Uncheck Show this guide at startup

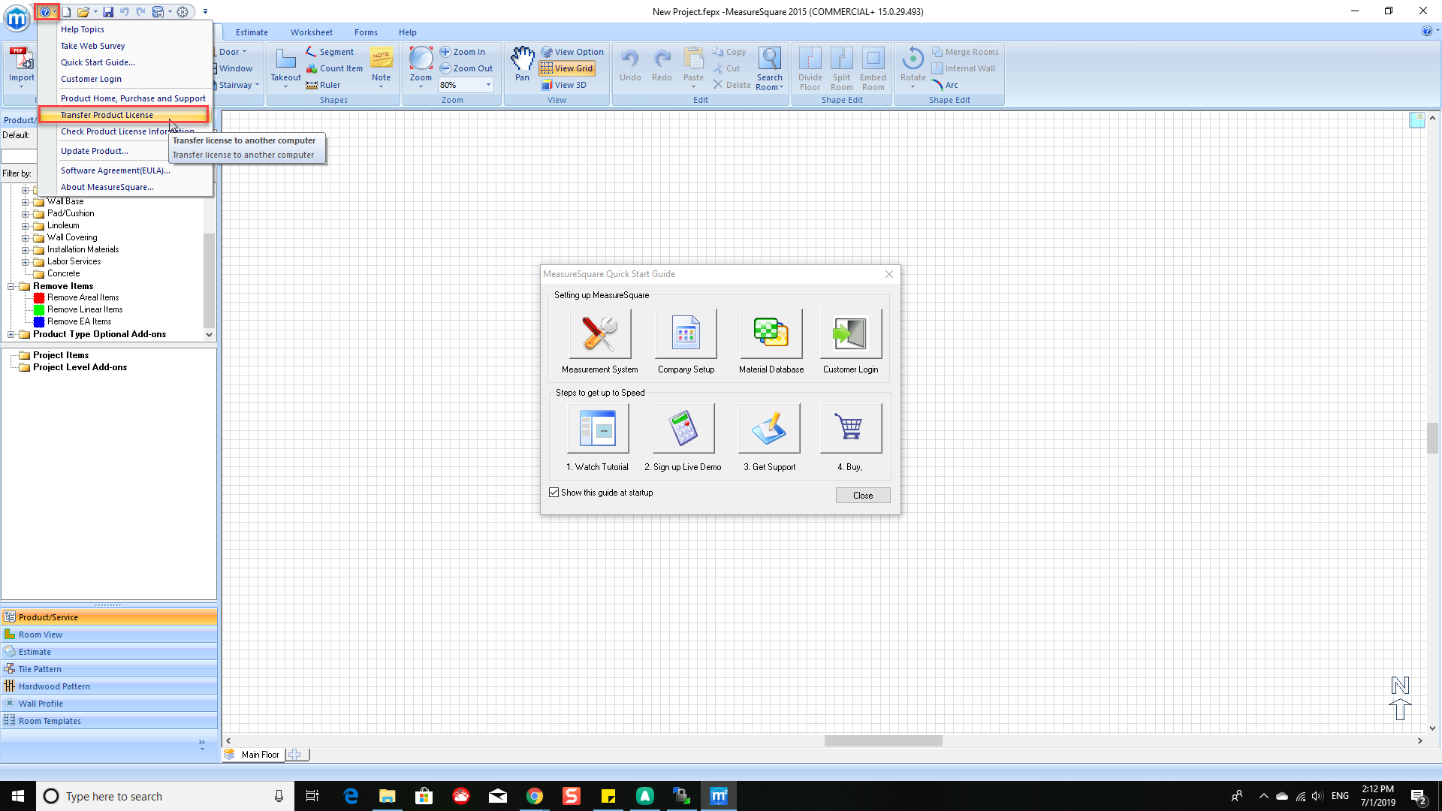(554, 493)
